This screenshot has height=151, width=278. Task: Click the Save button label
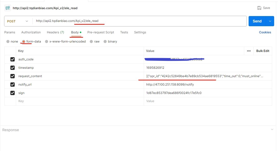tap(266, 8)
